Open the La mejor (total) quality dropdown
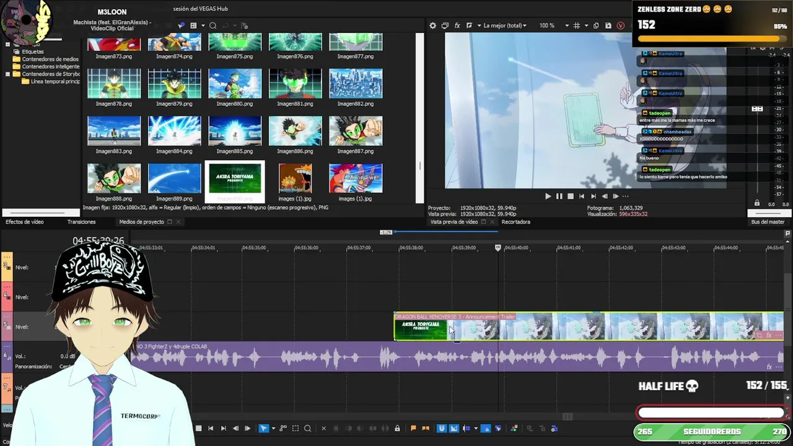 (505, 25)
